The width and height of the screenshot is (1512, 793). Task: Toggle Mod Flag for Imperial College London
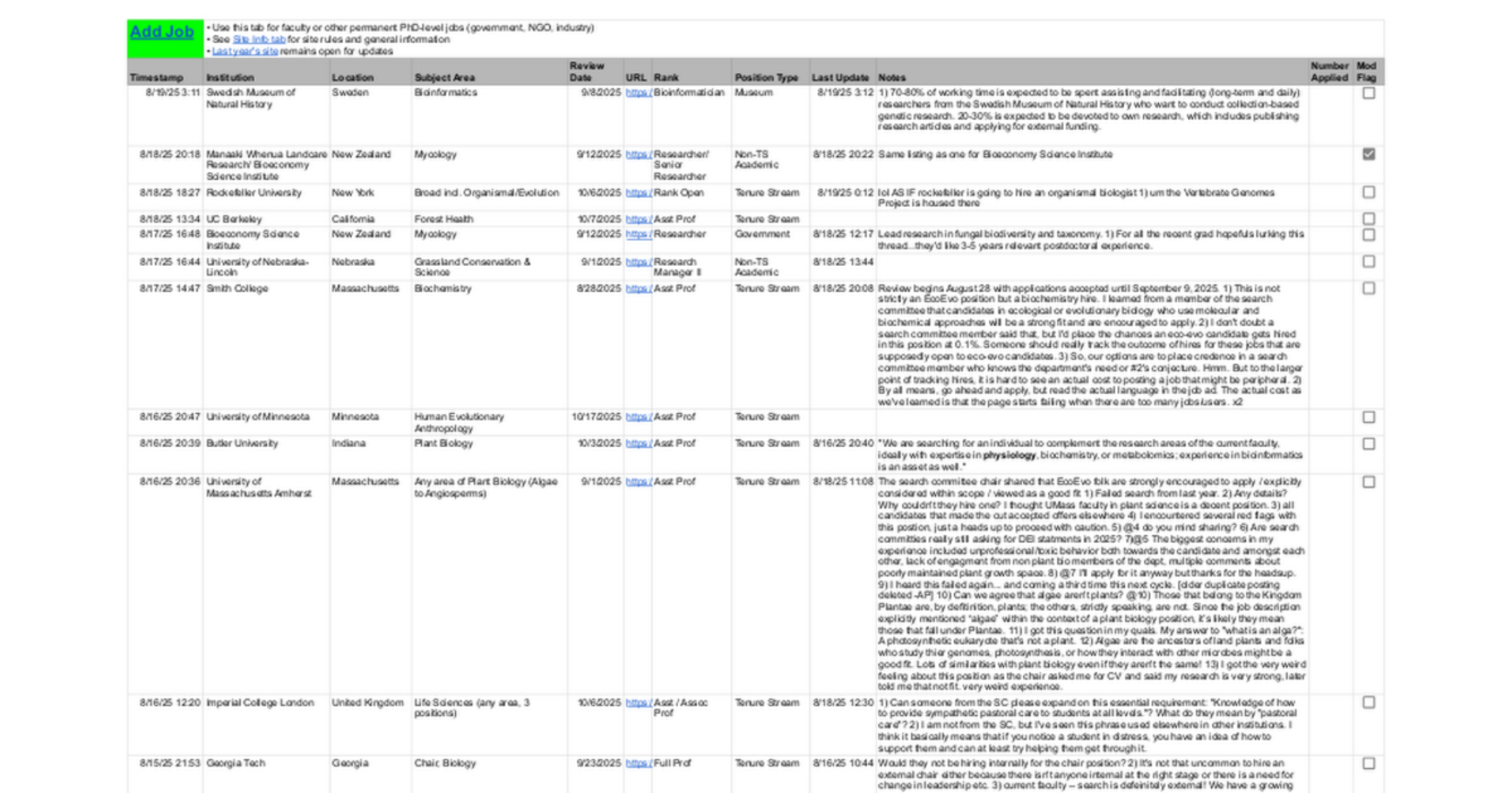[1368, 702]
